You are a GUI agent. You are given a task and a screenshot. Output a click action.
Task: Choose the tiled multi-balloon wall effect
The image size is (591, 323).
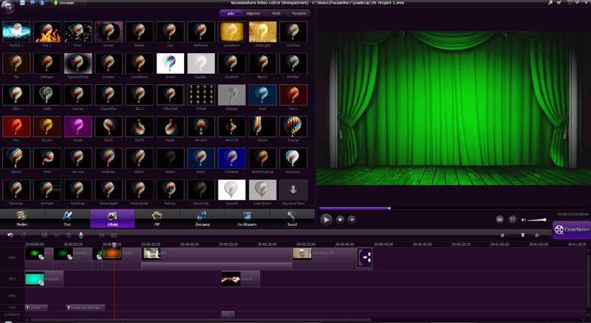[x=201, y=95]
